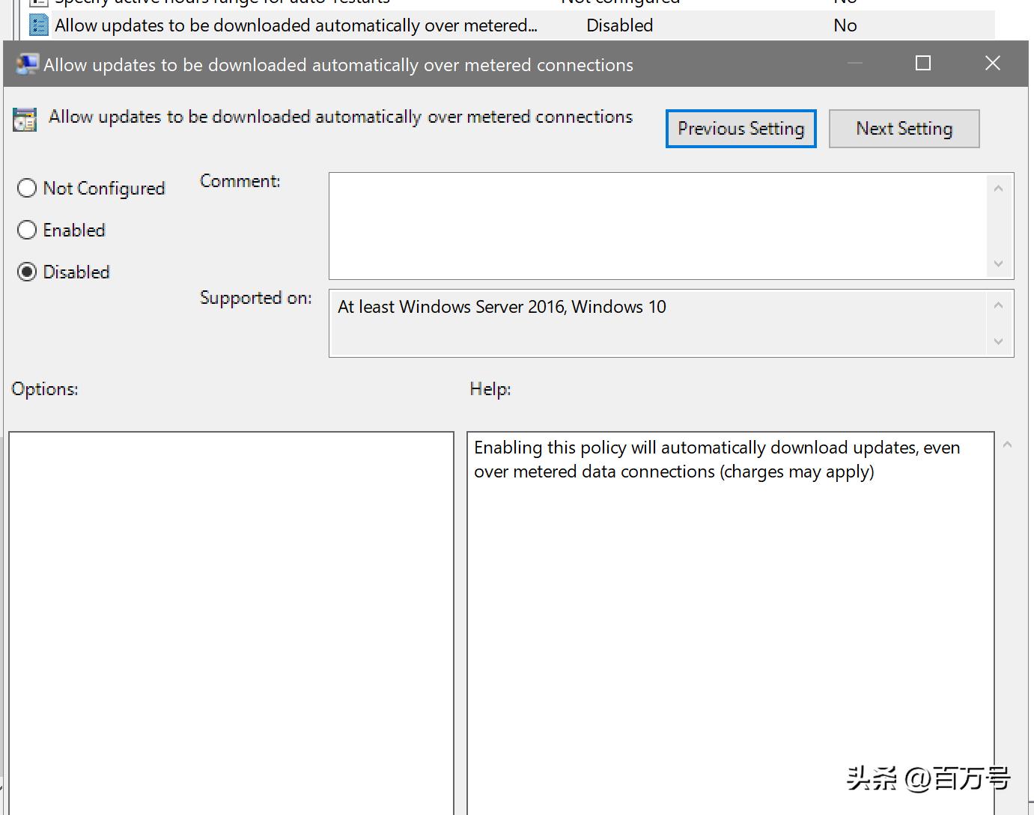Screen dimensions: 1034x815
Task: Click the policy dialog title bar icon
Action: pyautogui.click(x=27, y=64)
